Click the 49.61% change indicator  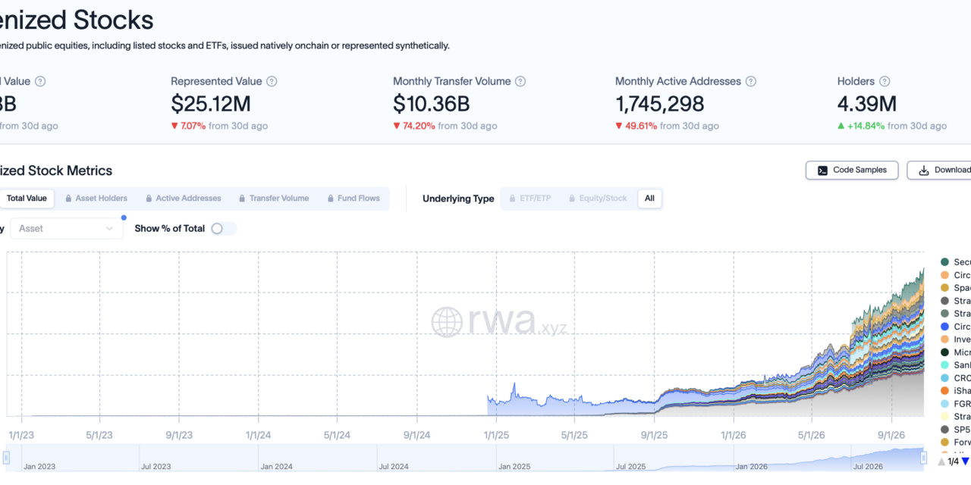(636, 126)
